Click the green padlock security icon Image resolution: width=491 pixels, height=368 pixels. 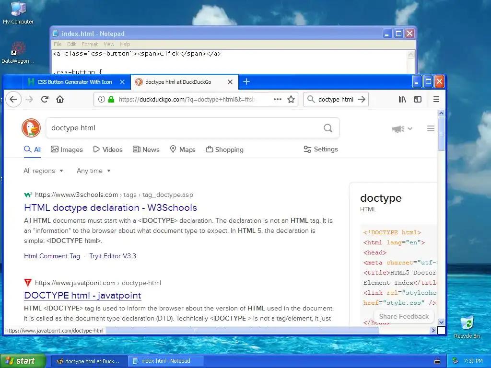[111, 100]
